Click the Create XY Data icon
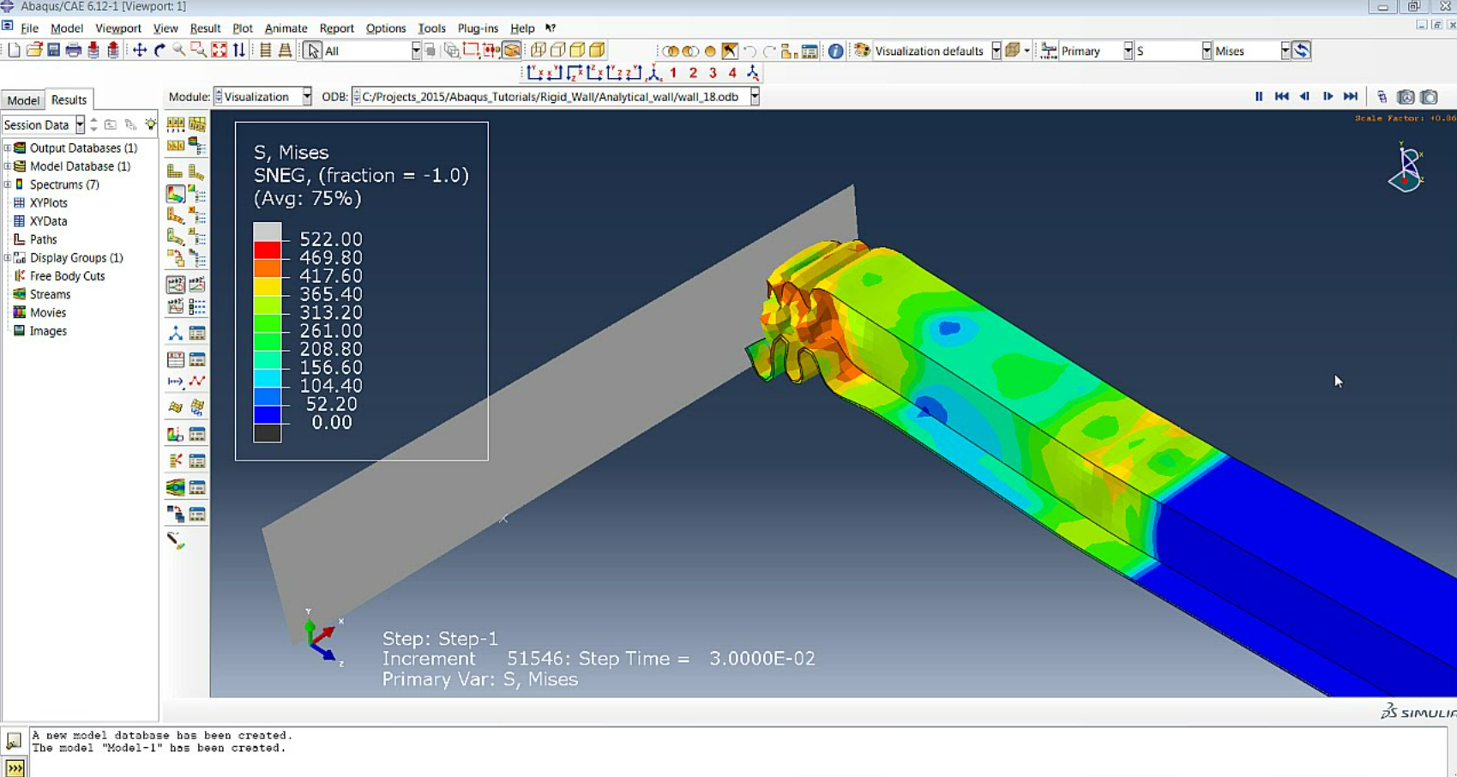Screen dimensions: 1457x777 (x=175, y=359)
